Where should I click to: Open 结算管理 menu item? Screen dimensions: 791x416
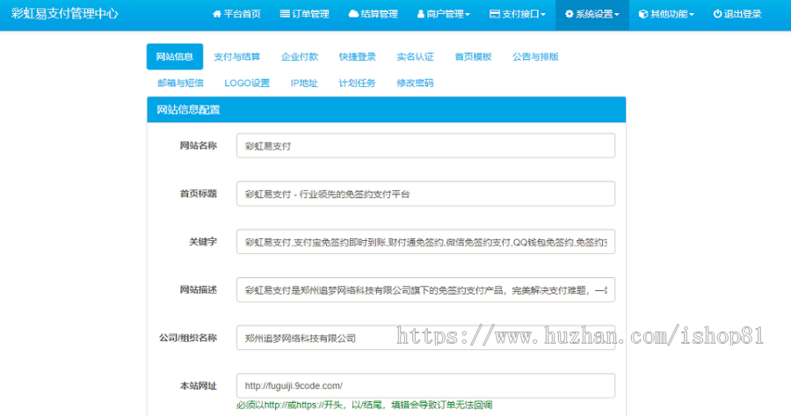click(x=374, y=14)
